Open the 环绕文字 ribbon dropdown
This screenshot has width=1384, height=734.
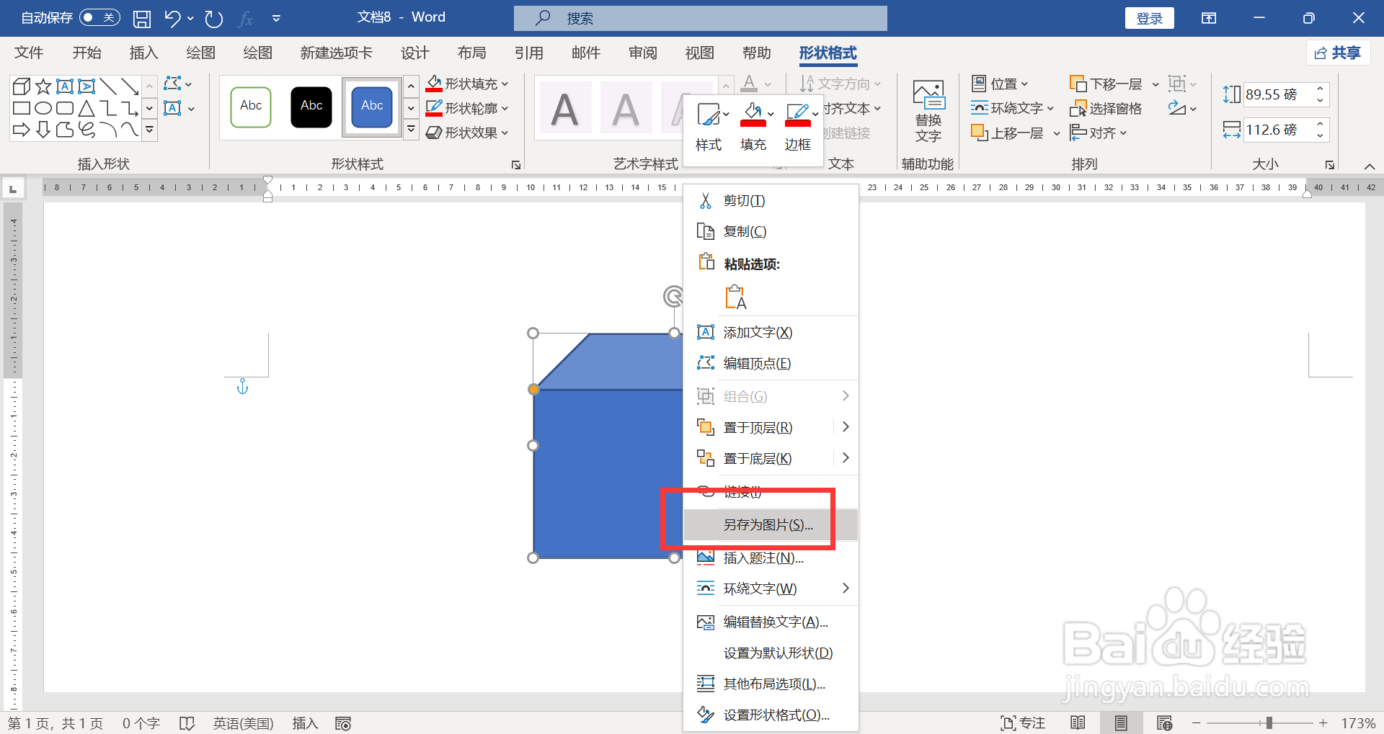[x=1012, y=108]
